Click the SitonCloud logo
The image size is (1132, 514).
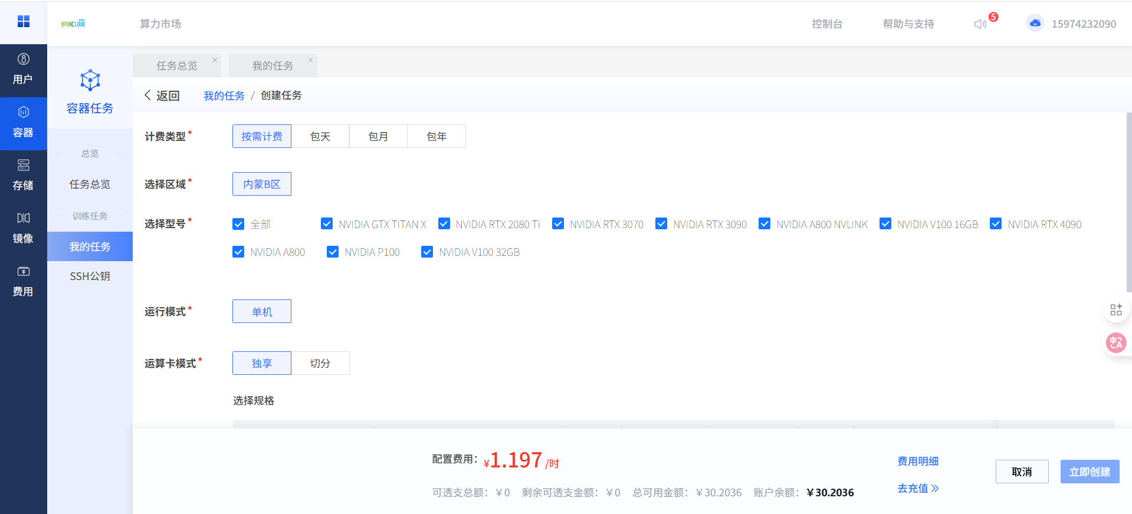pyautogui.click(x=73, y=24)
